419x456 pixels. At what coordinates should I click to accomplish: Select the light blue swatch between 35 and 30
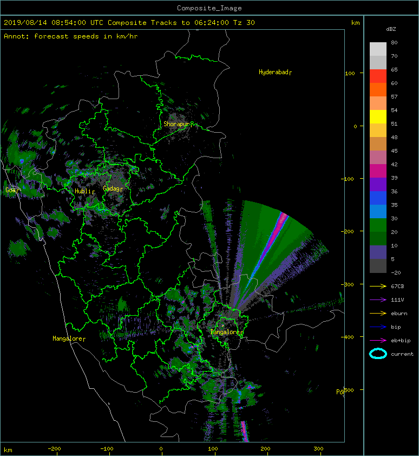coord(378,211)
